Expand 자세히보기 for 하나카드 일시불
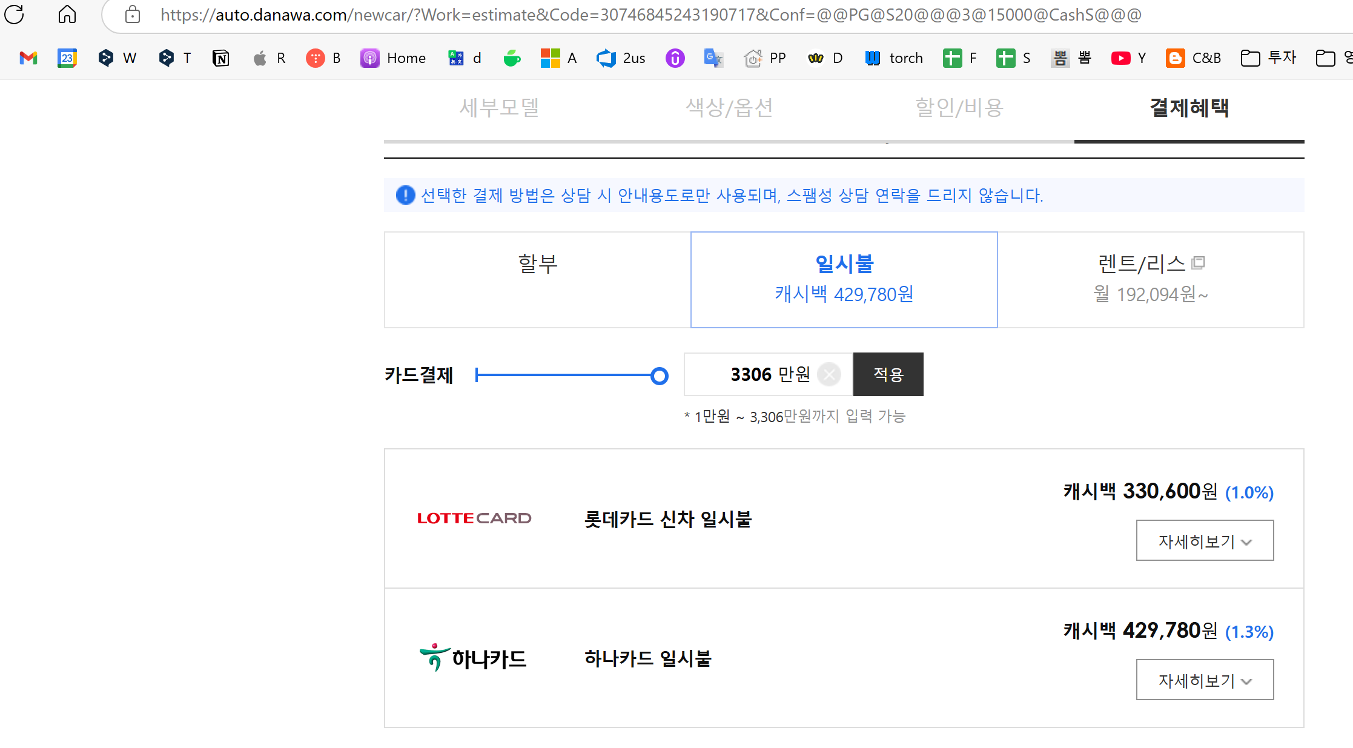Screen dimensions: 1353x748 (x=1204, y=680)
